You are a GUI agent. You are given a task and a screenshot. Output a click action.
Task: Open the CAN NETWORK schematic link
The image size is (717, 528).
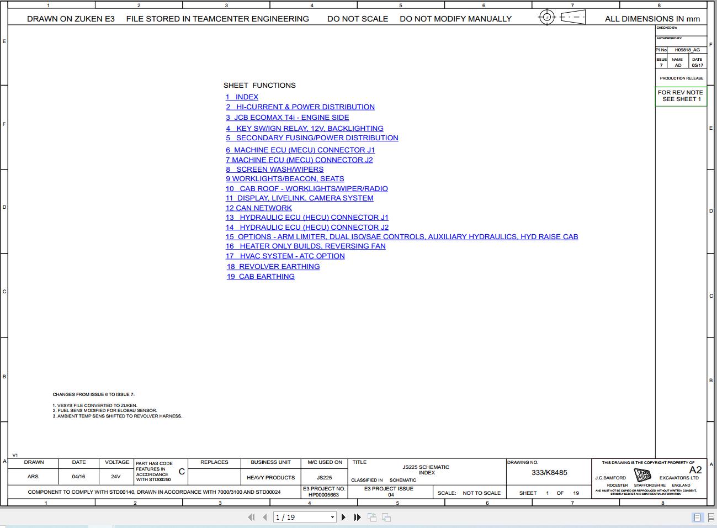point(258,208)
